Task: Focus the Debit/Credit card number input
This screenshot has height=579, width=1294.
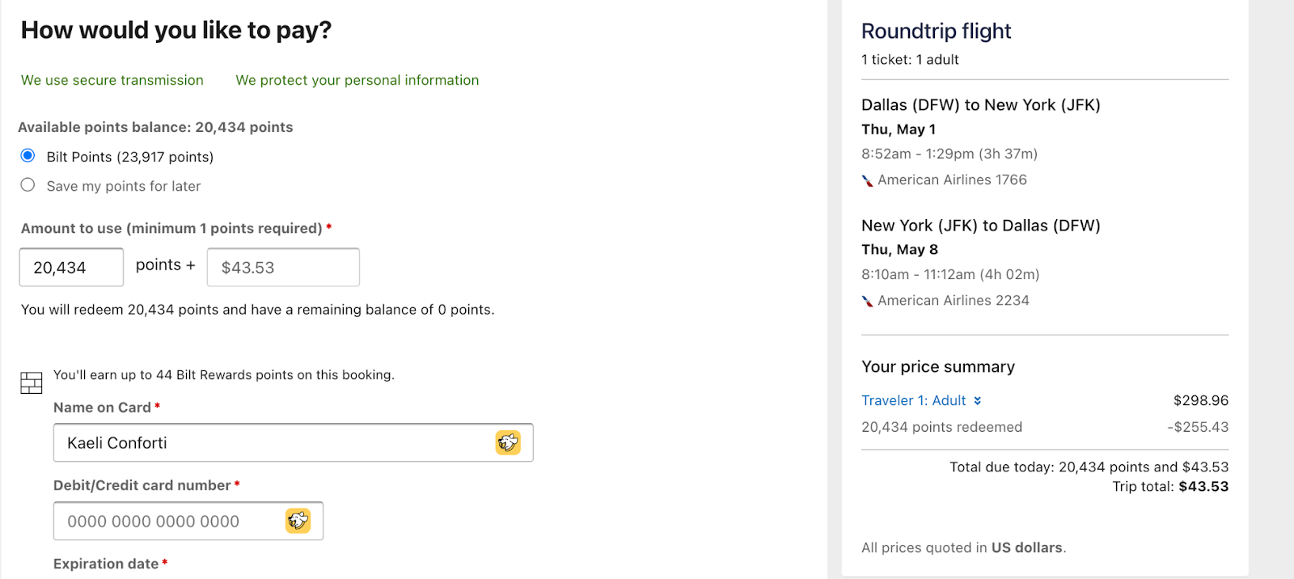Action: (170, 521)
